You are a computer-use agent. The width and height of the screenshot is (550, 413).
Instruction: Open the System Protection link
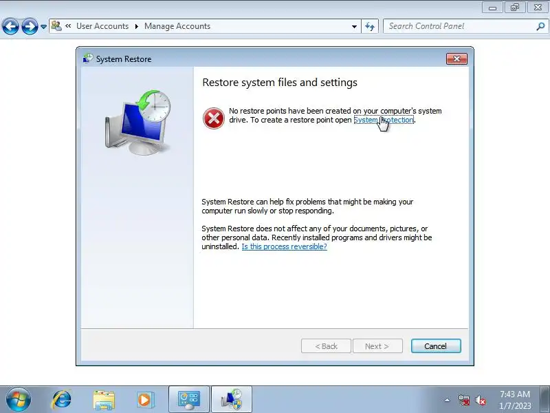point(384,120)
